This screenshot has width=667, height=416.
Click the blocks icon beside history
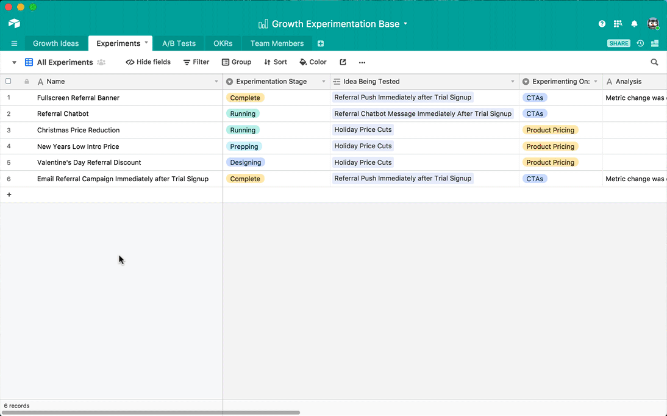(655, 43)
